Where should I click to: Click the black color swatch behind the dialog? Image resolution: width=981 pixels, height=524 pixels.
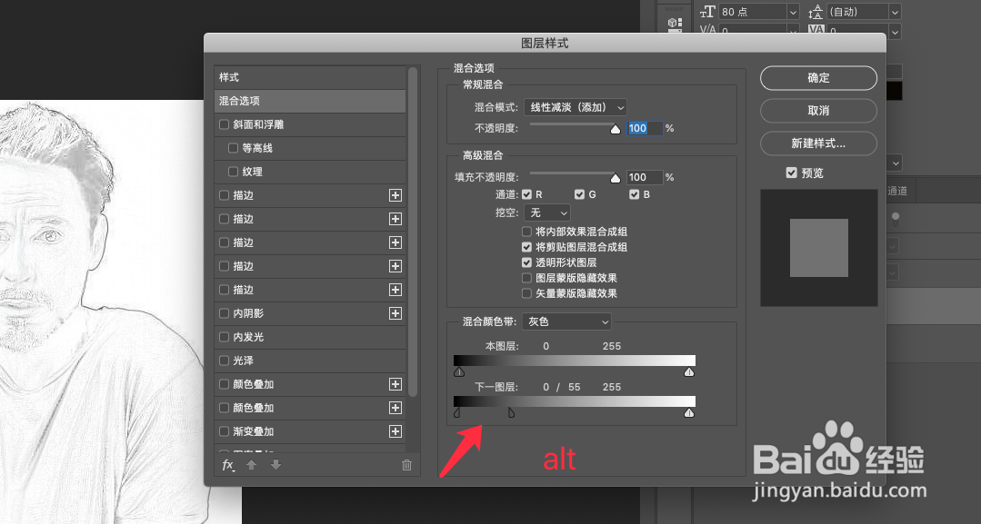[x=894, y=92]
